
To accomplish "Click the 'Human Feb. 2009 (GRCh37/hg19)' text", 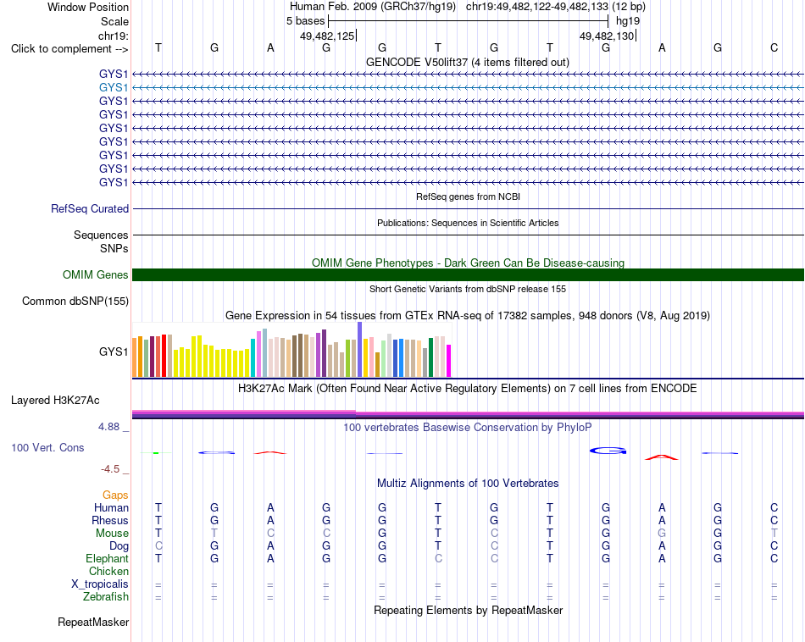I will coord(373,7).
